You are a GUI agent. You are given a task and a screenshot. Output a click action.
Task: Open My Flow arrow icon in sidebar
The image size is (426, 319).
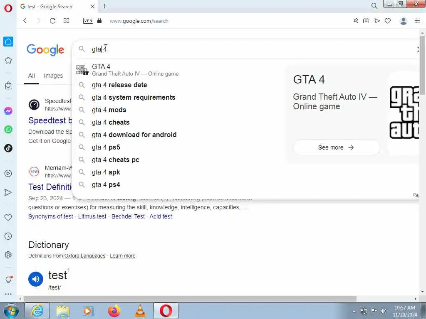(x=8, y=192)
